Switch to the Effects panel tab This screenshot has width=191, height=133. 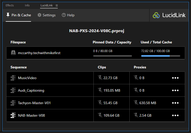(x=10, y=5)
